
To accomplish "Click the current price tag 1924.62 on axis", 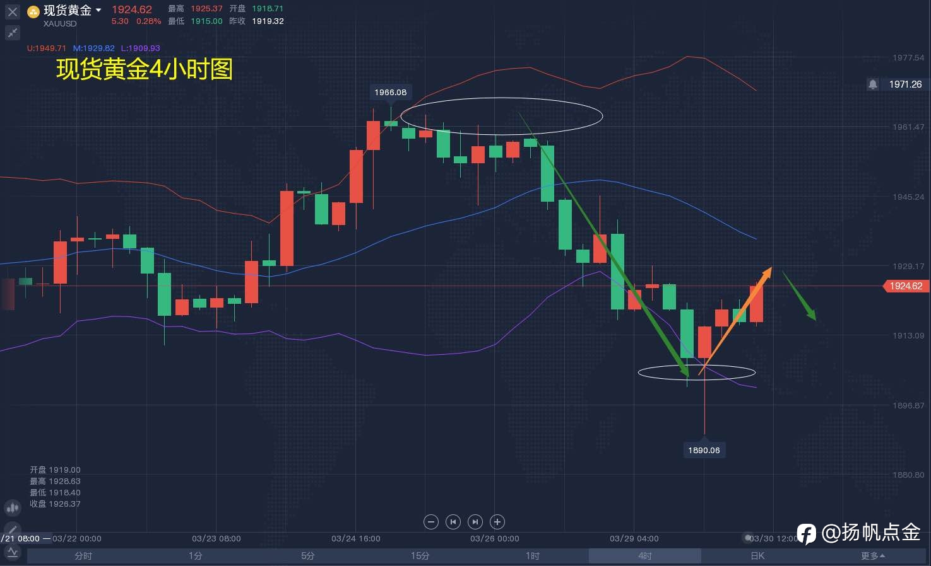I will [906, 286].
